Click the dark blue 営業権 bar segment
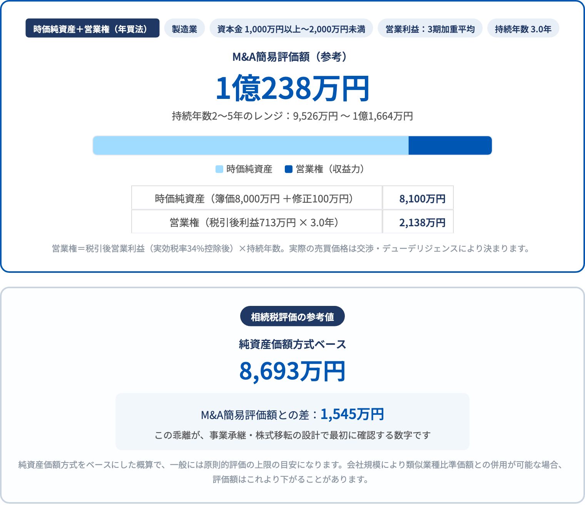Viewport: 585px width, 516px height. [x=450, y=145]
